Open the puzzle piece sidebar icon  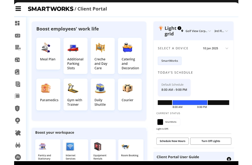17,133
